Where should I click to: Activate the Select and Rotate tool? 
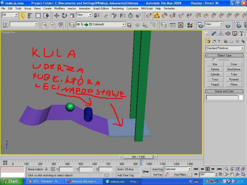[x=64, y=16]
